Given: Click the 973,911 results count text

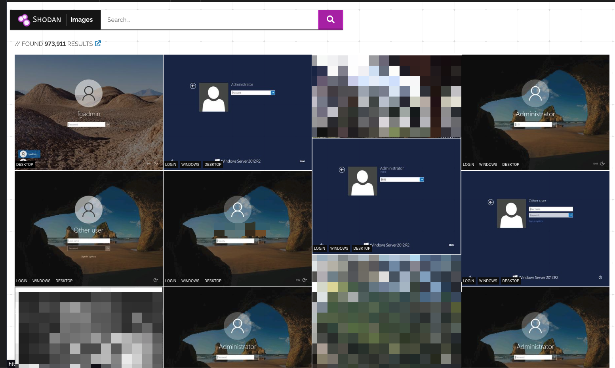Looking at the screenshot, I should (x=55, y=44).
